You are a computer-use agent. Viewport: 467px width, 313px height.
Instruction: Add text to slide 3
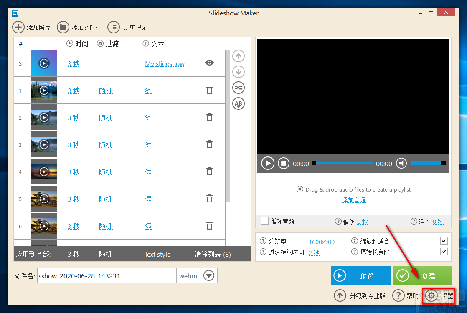(x=148, y=144)
